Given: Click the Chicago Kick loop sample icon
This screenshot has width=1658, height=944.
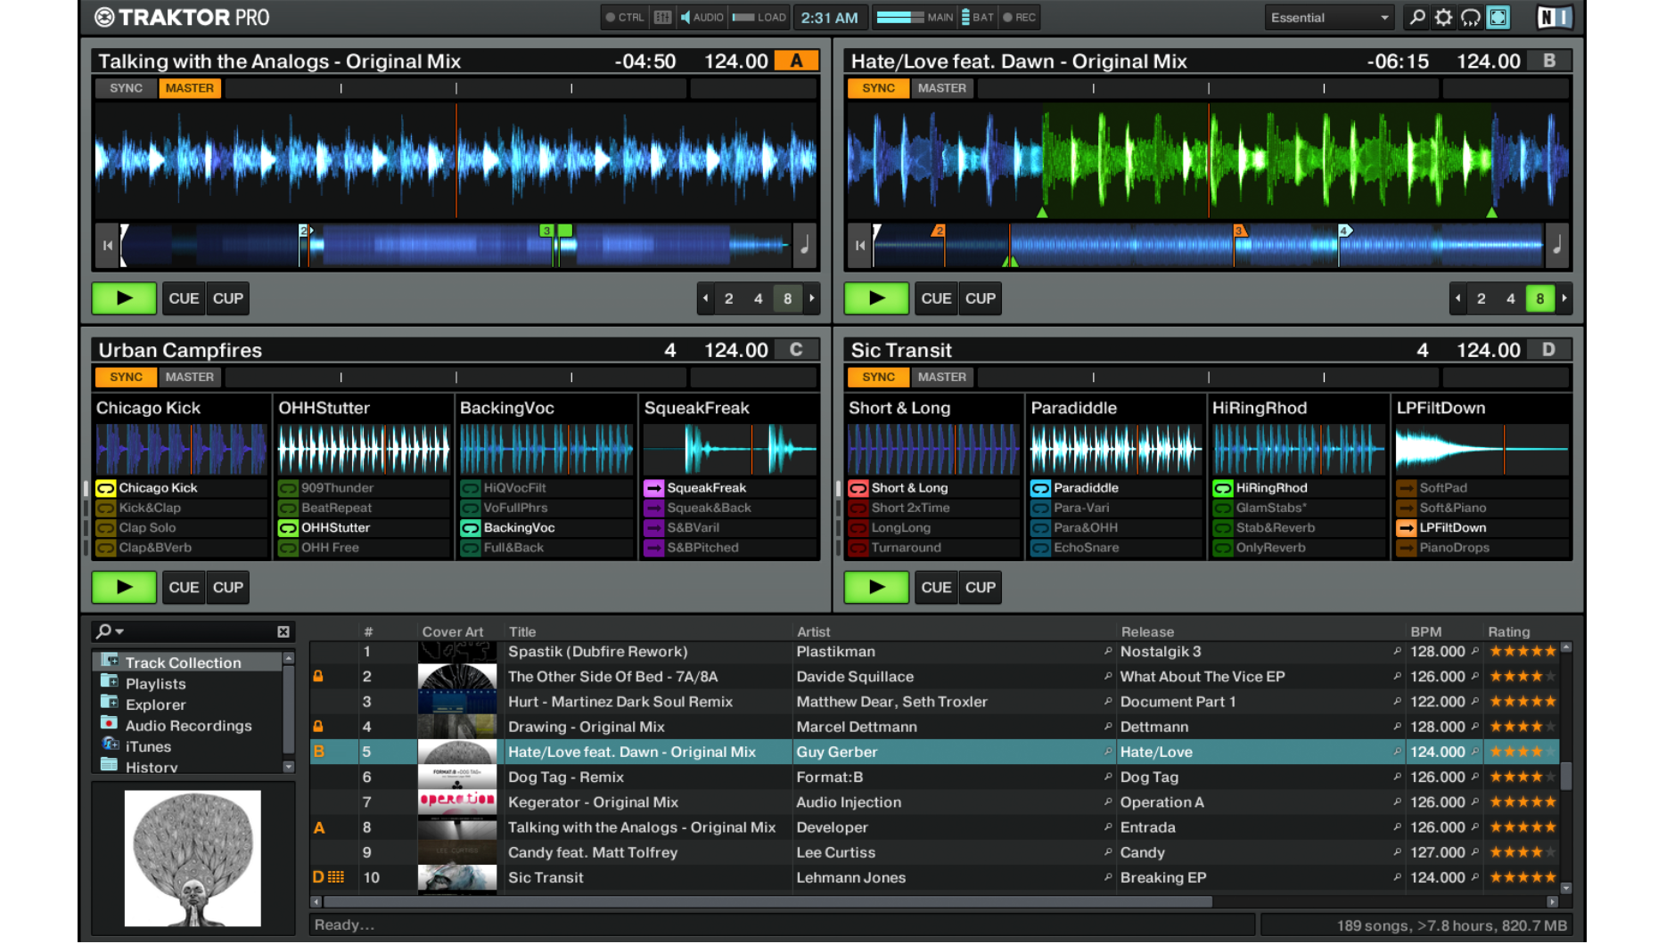Looking at the screenshot, I should (x=105, y=488).
